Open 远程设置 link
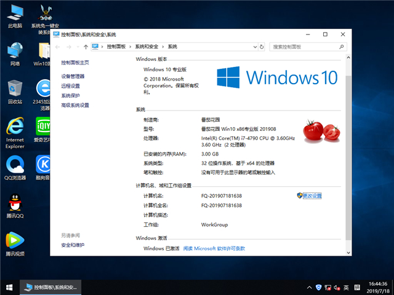This screenshot has width=394, height=295. pos(70,86)
